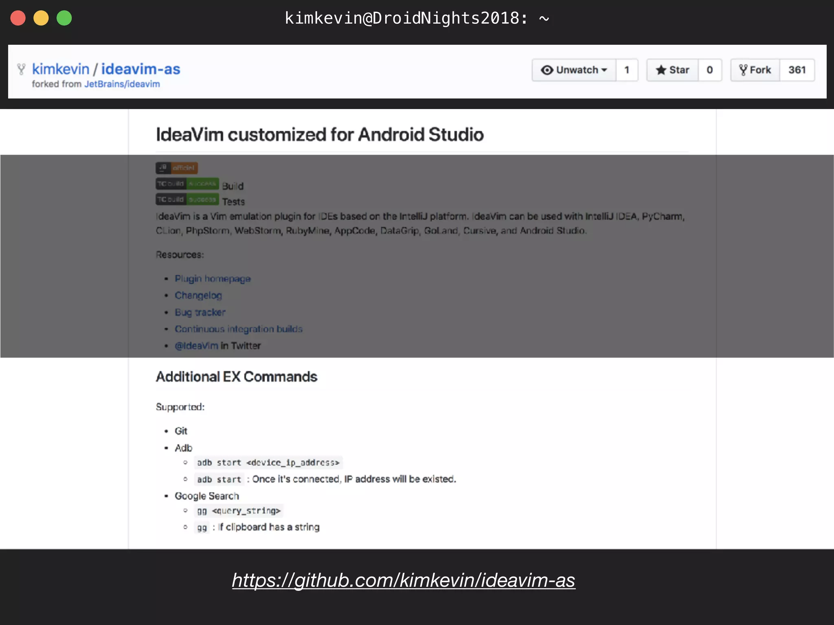Click the heading IdeaVim customized for Android Studio

pos(320,135)
